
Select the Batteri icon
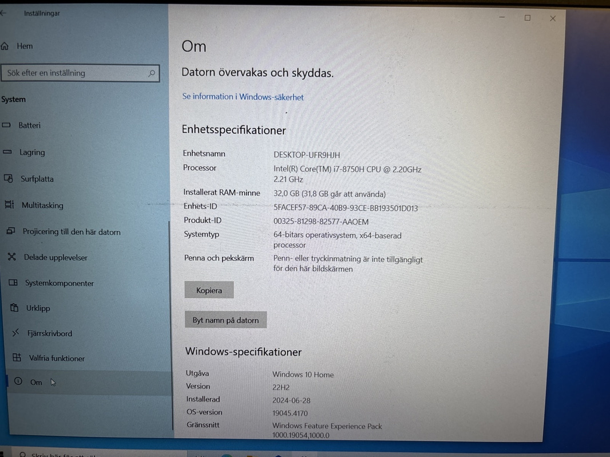(x=6, y=125)
